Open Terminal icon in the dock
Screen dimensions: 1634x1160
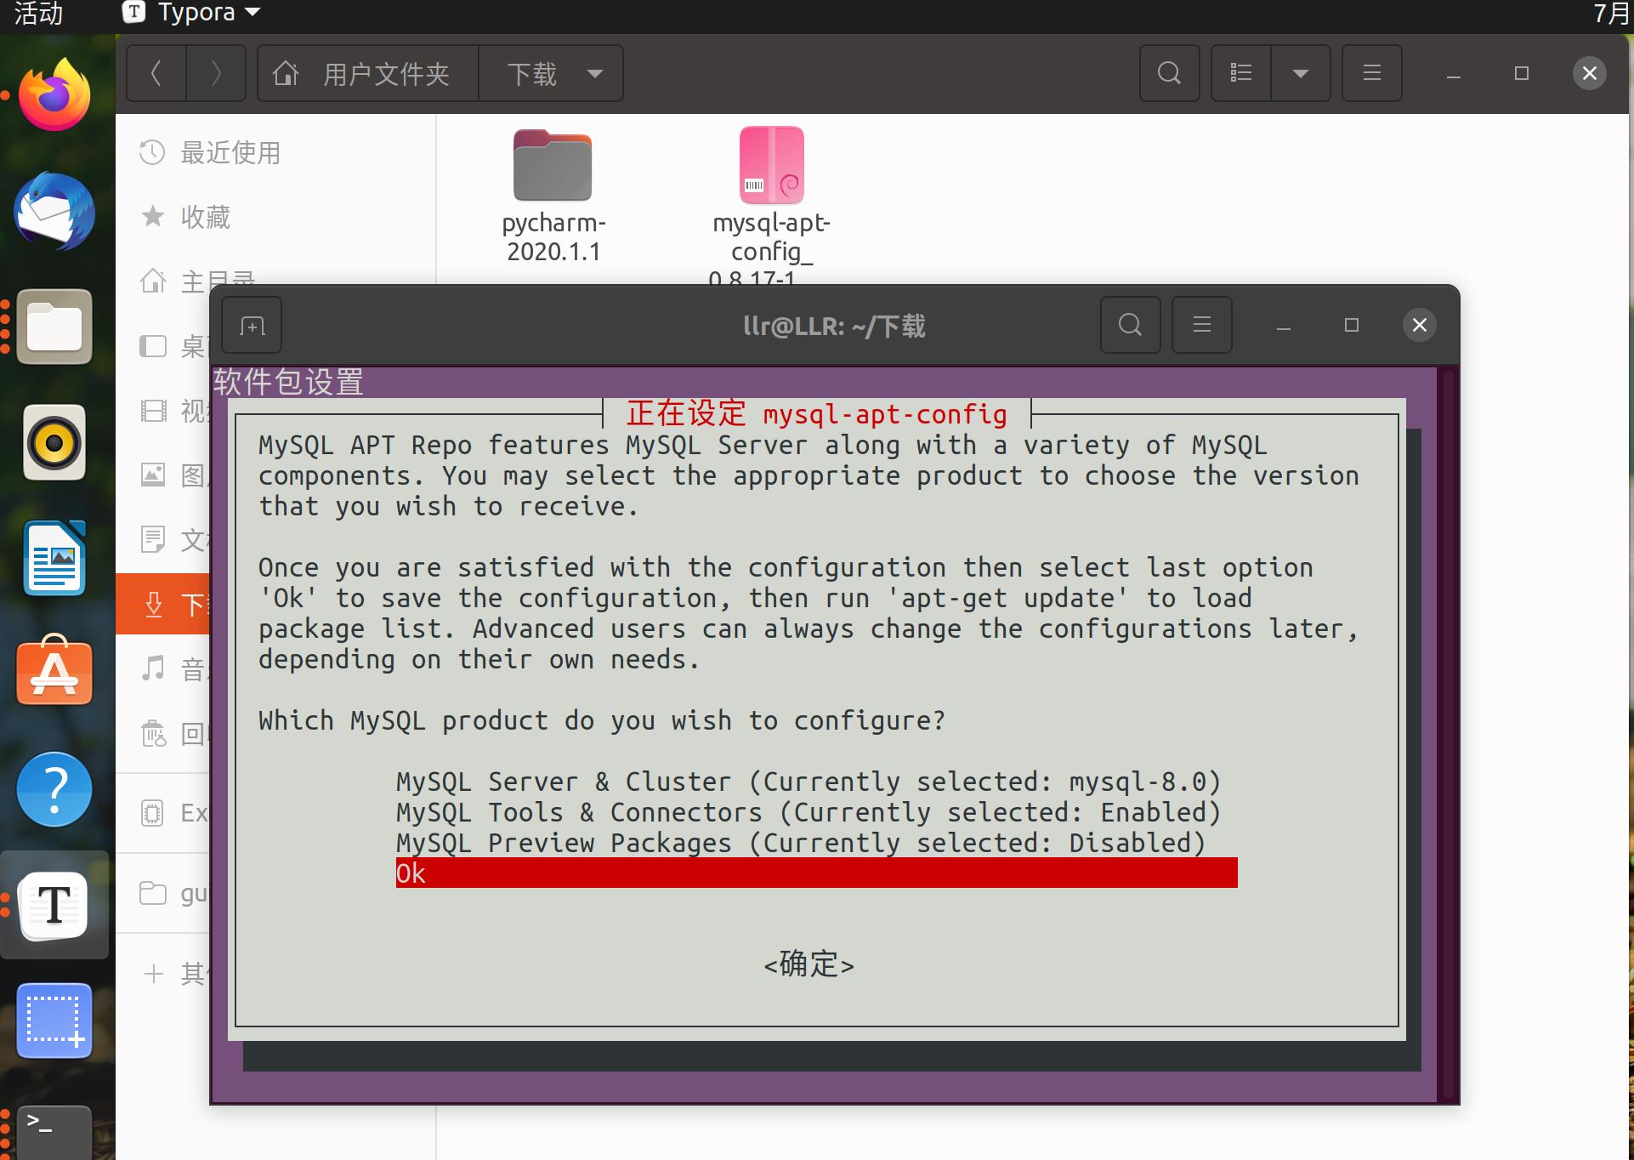coord(54,1133)
